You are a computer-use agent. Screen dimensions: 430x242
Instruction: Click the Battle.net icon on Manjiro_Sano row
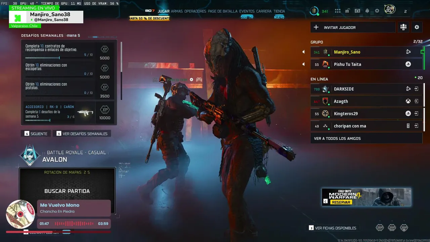click(408, 52)
